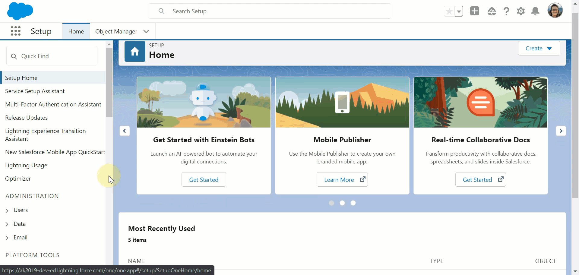The image size is (579, 275).
Task: Click the NAME column header
Action: tap(136, 261)
